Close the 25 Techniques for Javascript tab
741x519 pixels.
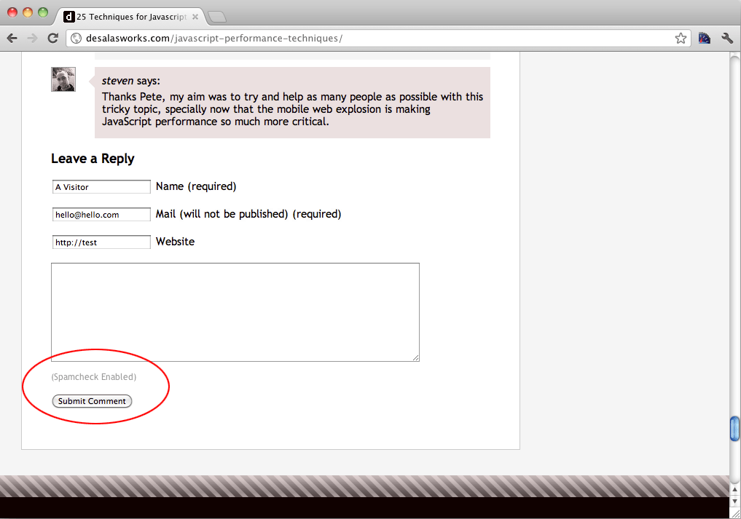[x=195, y=17]
